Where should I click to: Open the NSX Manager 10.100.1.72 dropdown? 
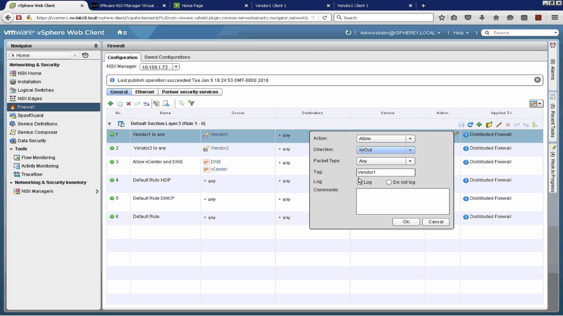click(160, 67)
